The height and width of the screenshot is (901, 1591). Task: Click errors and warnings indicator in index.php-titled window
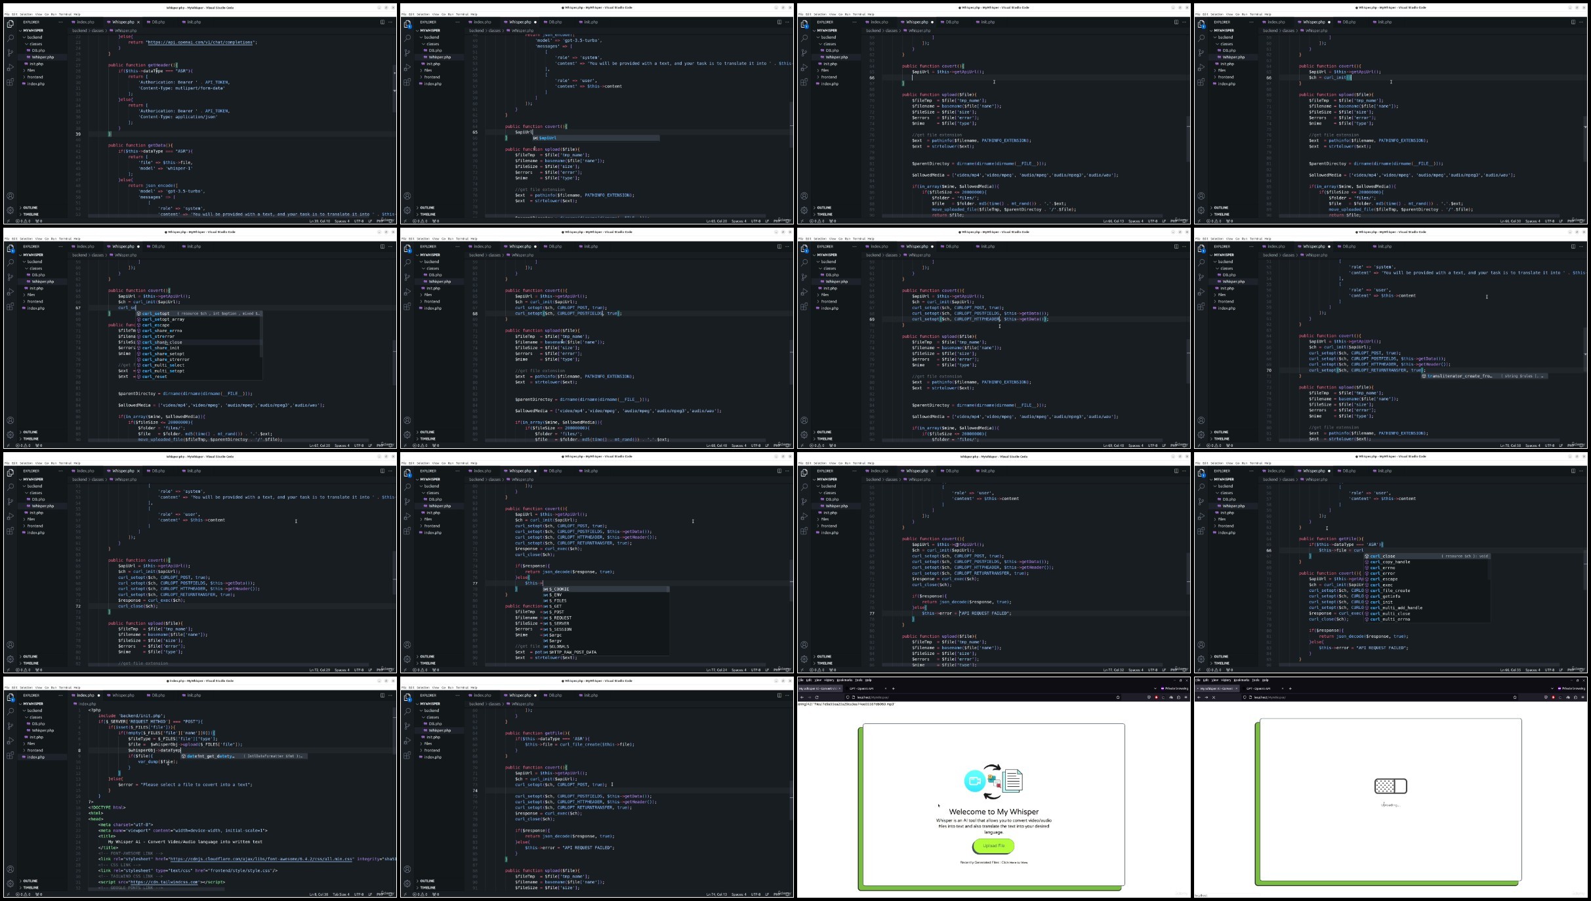coord(23,894)
